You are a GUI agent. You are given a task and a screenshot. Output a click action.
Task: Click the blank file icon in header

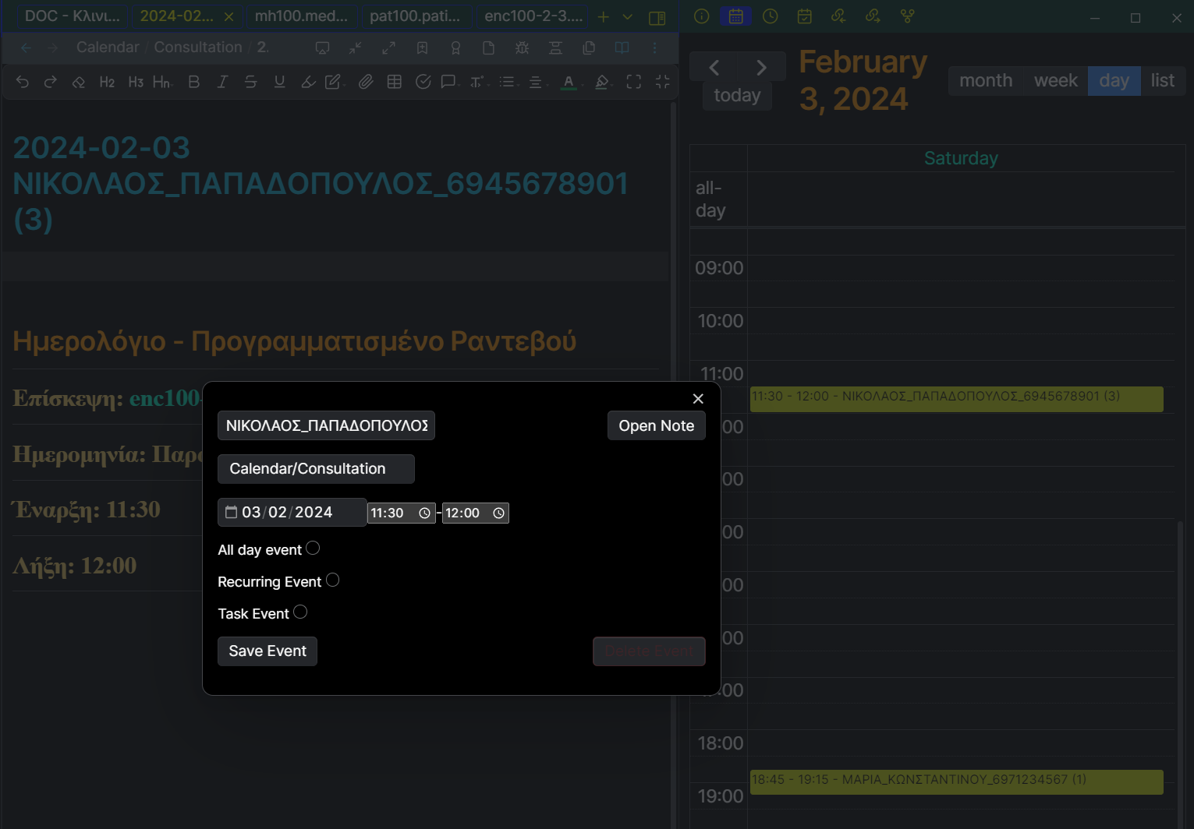[488, 48]
